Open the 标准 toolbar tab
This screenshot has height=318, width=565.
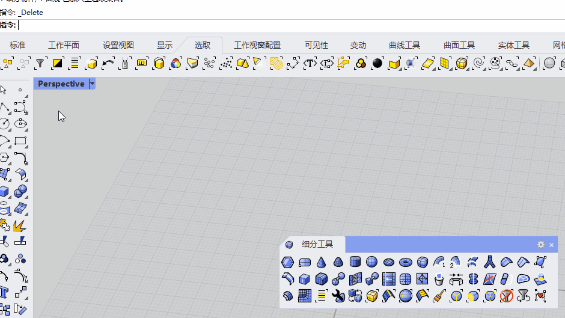click(17, 45)
